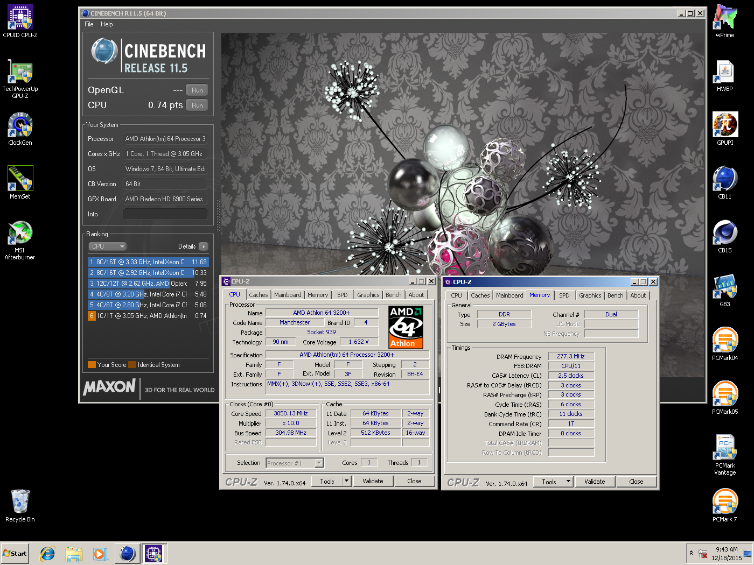Screen dimensions: 754x565
Task: Open Bench tab in left CPU-Z
Action: click(394, 295)
